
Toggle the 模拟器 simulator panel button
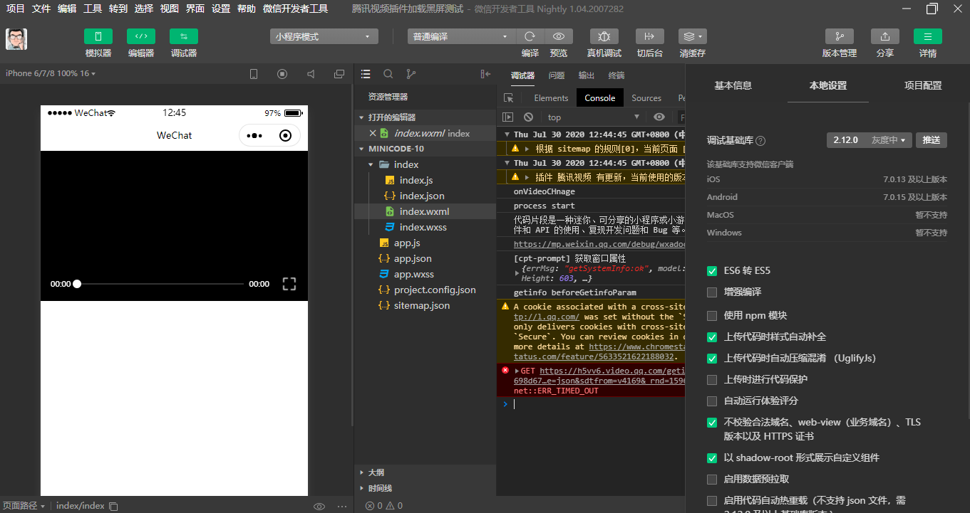click(x=98, y=36)
